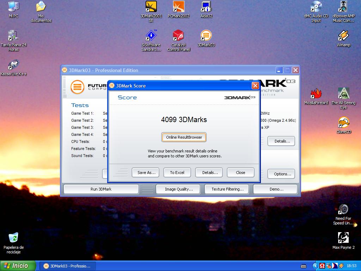The height and width of the screenshot is (271, 361).
Task: Click the Game Test 4 label
Action: coord(82,134)
